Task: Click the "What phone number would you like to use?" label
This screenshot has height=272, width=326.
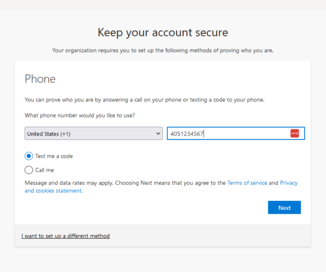Action: tap(80, 115)
